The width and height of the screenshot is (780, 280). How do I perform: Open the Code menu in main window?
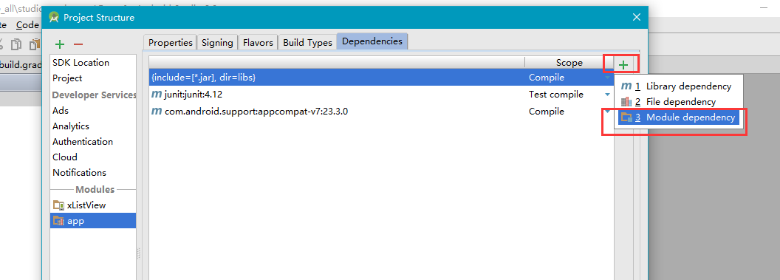(27, 25)
